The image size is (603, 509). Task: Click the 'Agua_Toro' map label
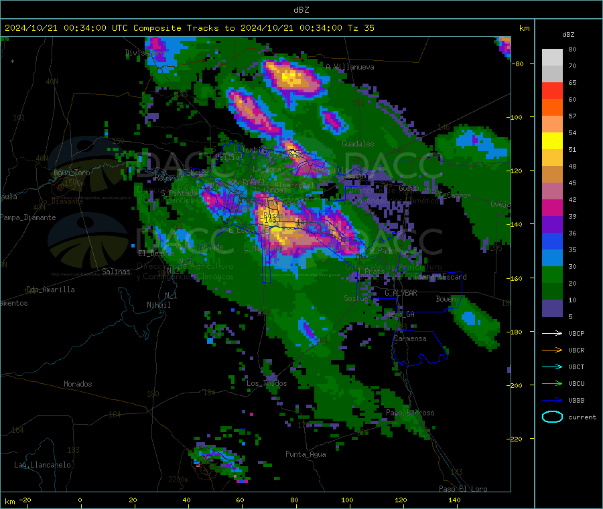tap(72, 173)
